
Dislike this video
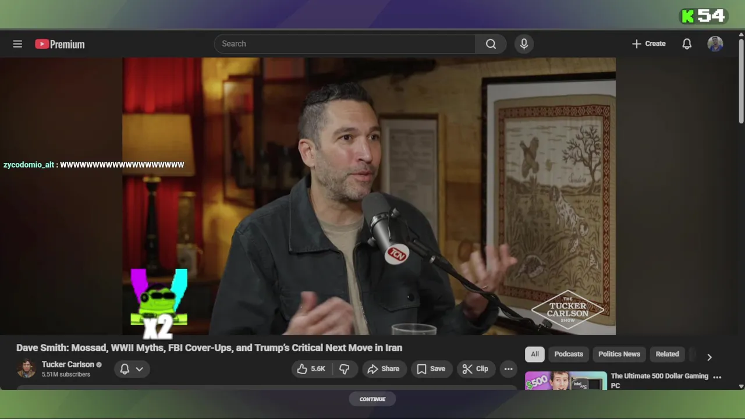(345, 369)
